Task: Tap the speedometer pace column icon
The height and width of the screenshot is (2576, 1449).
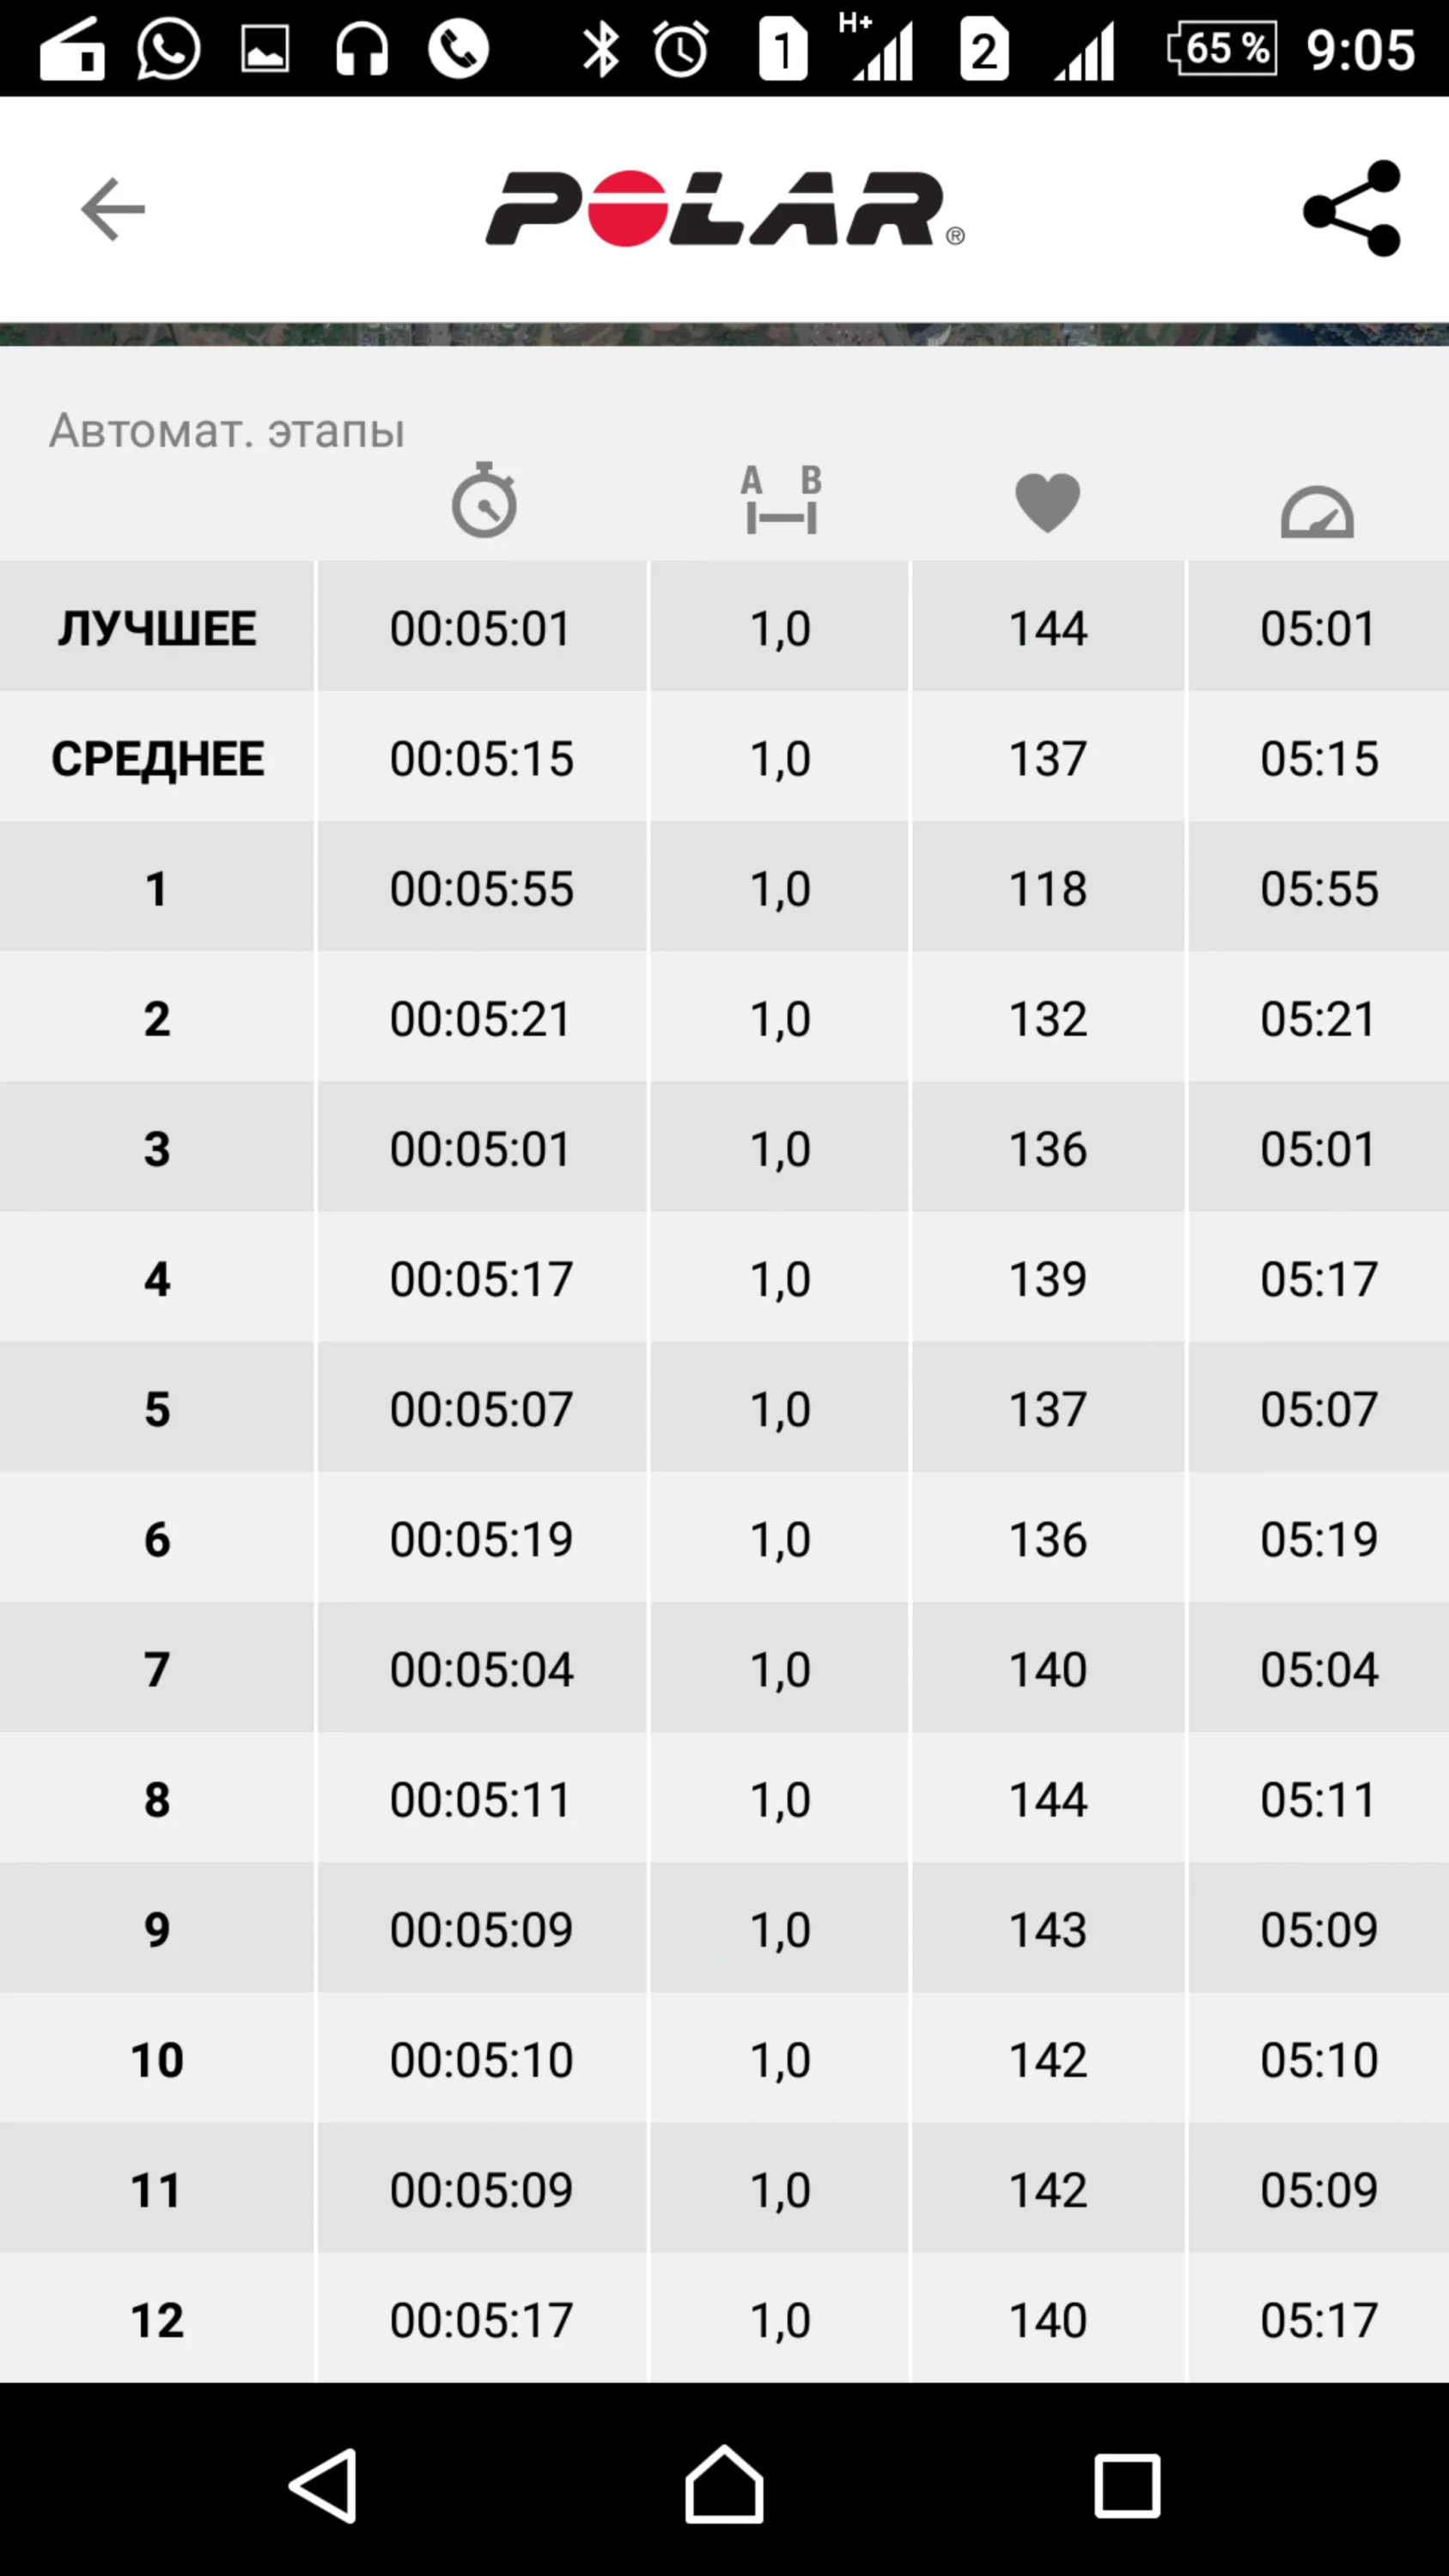Action: [x=1317, y=510]
